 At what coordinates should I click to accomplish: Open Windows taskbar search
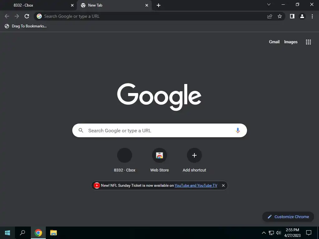pos(22,233)
